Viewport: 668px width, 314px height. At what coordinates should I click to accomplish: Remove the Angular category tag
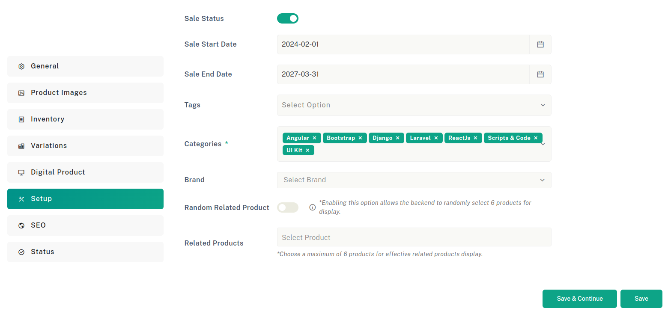pos(314,138)
